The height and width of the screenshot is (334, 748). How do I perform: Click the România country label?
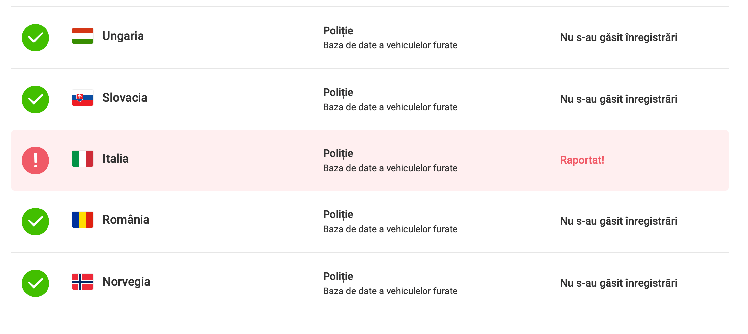(126, 220)
